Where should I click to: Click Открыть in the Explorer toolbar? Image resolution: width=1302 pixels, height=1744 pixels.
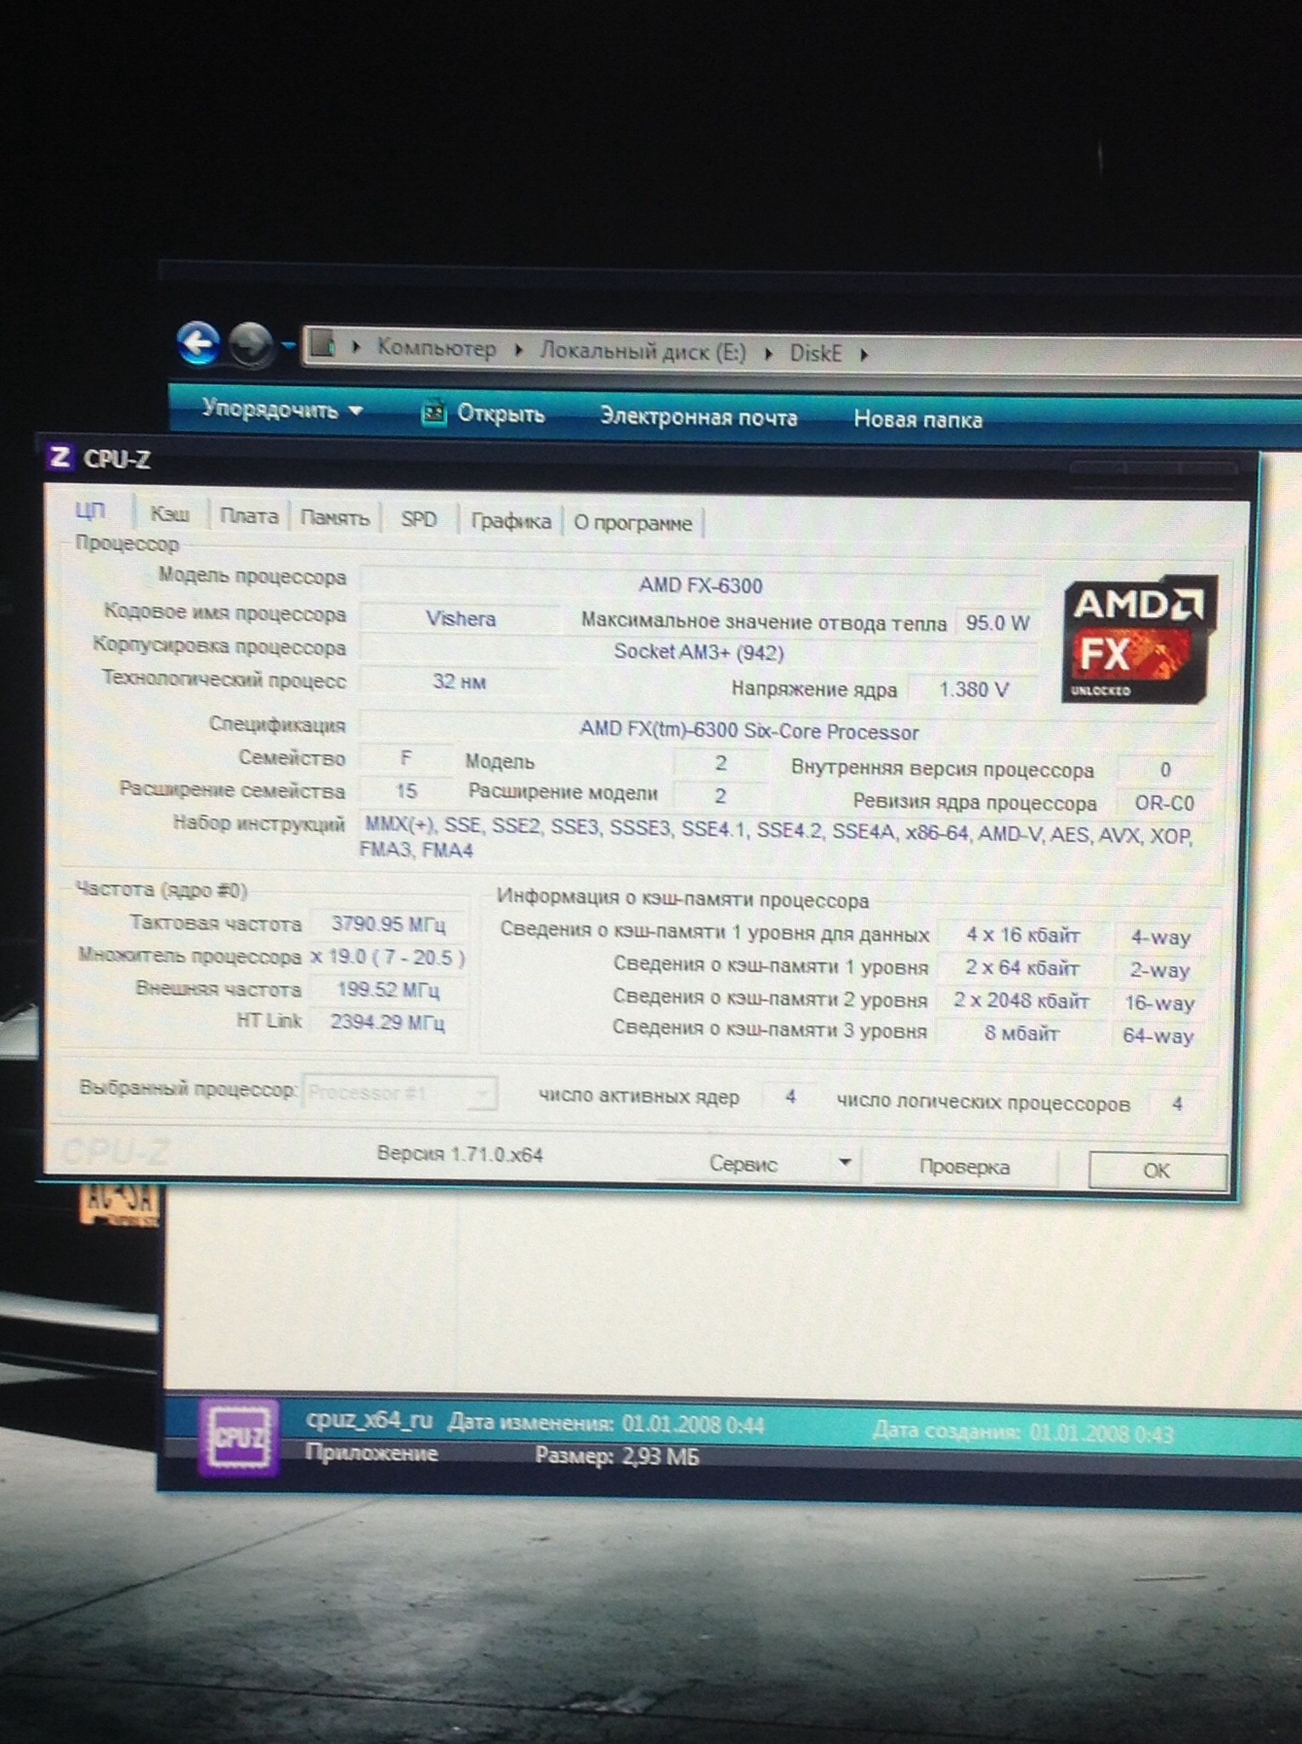click(x=501, y=414)
